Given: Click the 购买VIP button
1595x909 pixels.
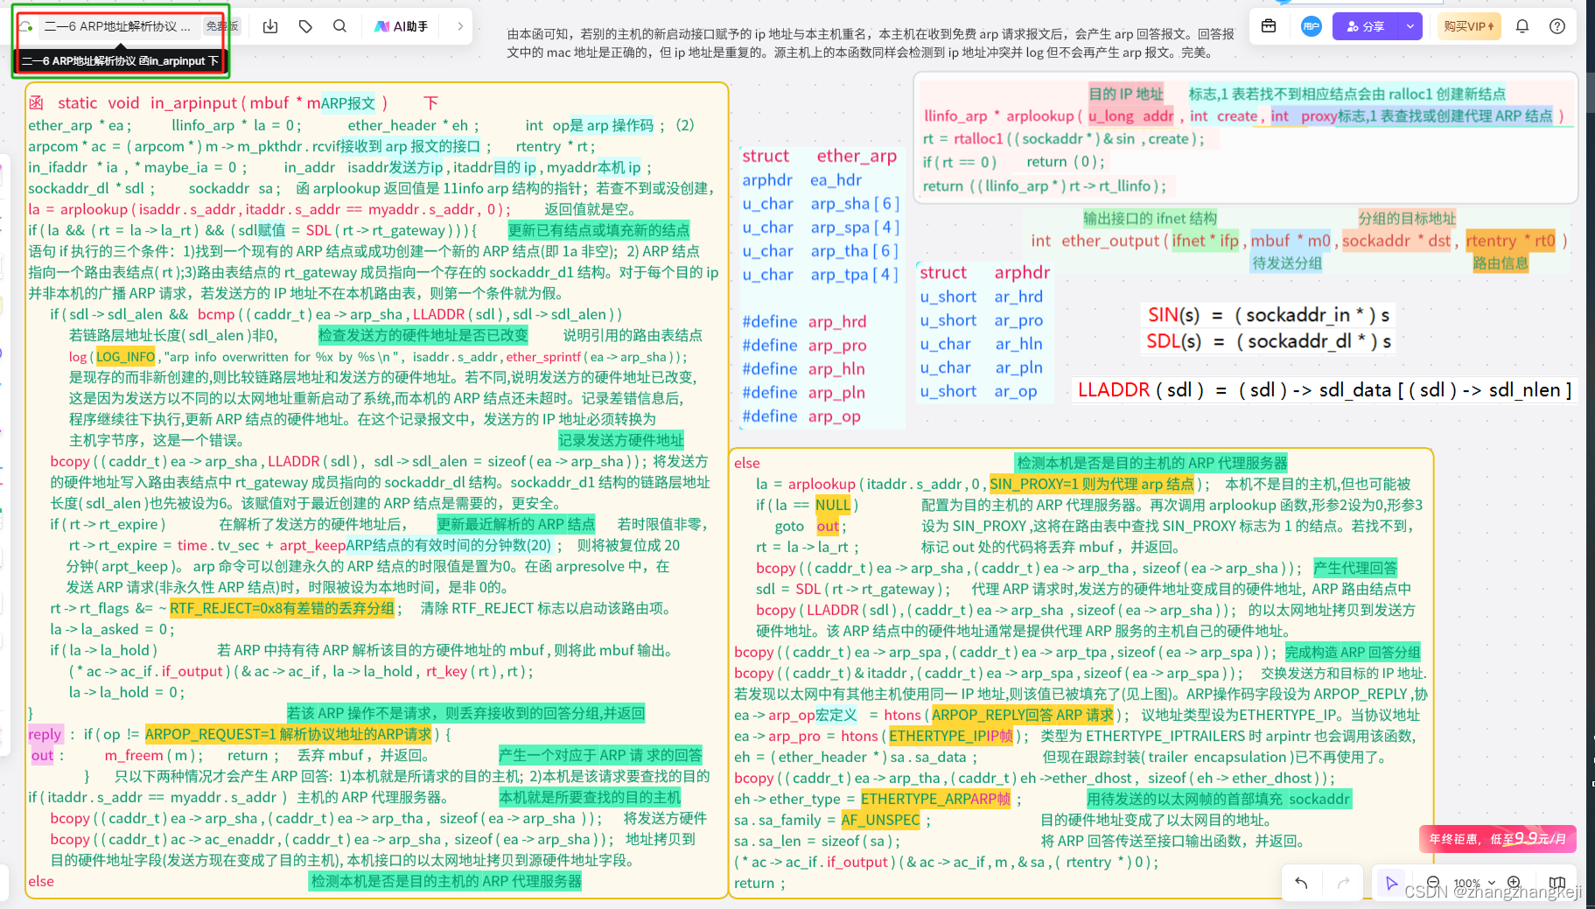Looking at the screenshot, I should [x=1469, y=26].
